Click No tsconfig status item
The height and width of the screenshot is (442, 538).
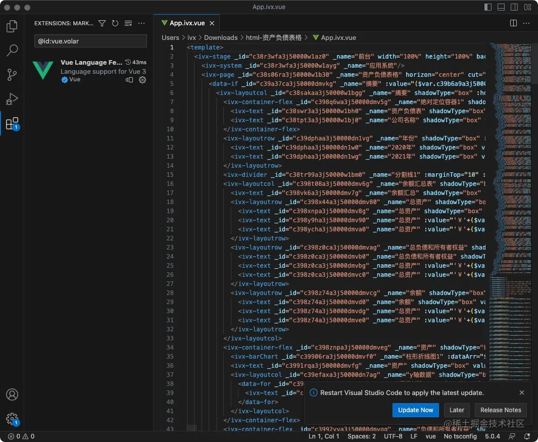tap(460, 436)
